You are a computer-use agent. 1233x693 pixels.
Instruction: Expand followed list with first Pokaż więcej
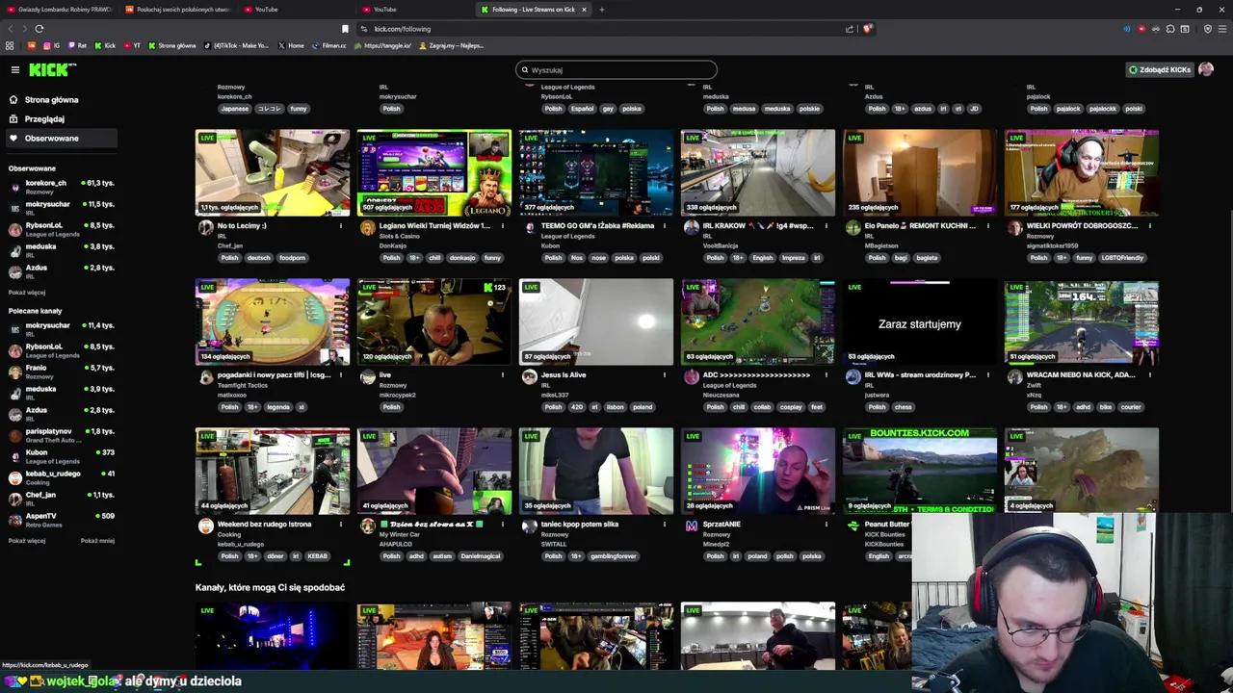(27, 292)
